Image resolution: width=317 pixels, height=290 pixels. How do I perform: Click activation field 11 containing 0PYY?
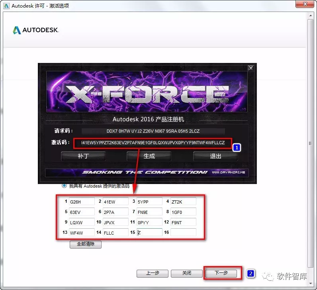(x=149, y=222)
